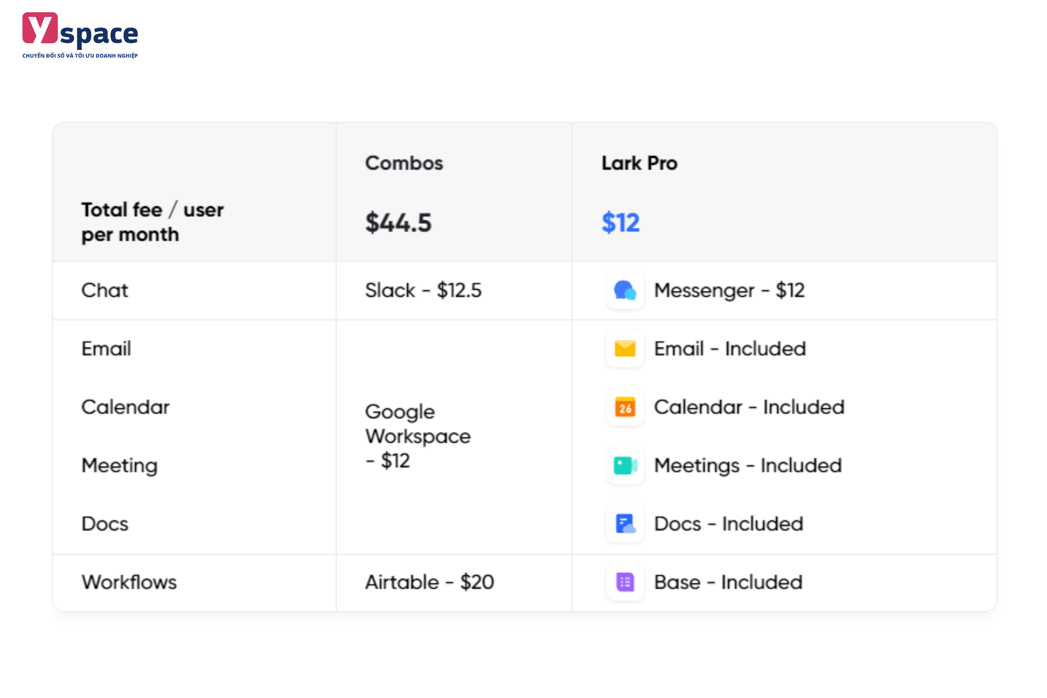Select the 'Combos' column header

(x=404, y=163)
